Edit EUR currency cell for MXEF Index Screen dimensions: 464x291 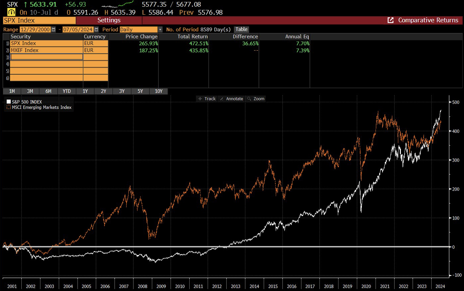pyautogui.click(x=96, y=50)
